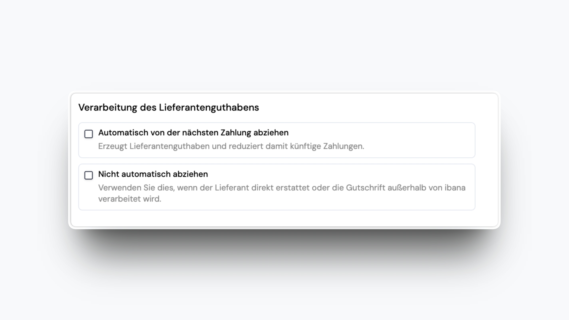Click the description 'Erzeugt Lieferantenguthaben und reduziert...'
569x320 pixels.
[x=231, y=146]
